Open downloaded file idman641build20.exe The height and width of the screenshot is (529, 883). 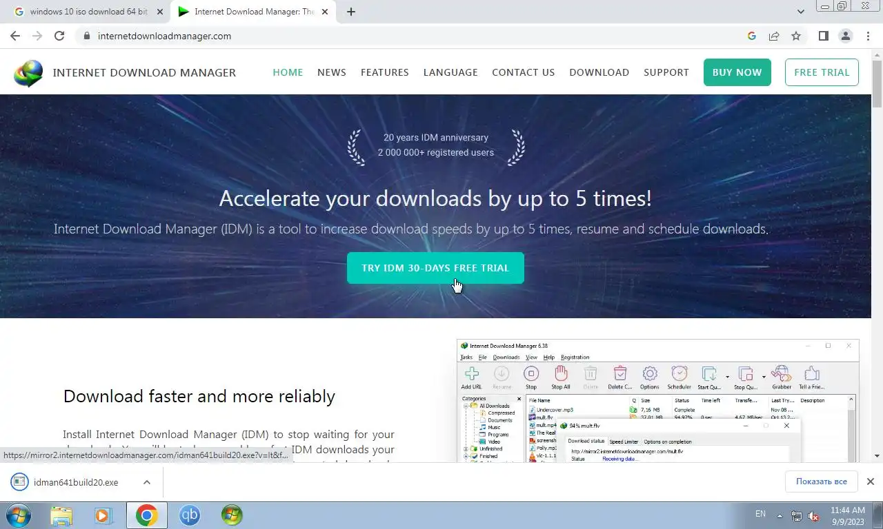point(76,482)
